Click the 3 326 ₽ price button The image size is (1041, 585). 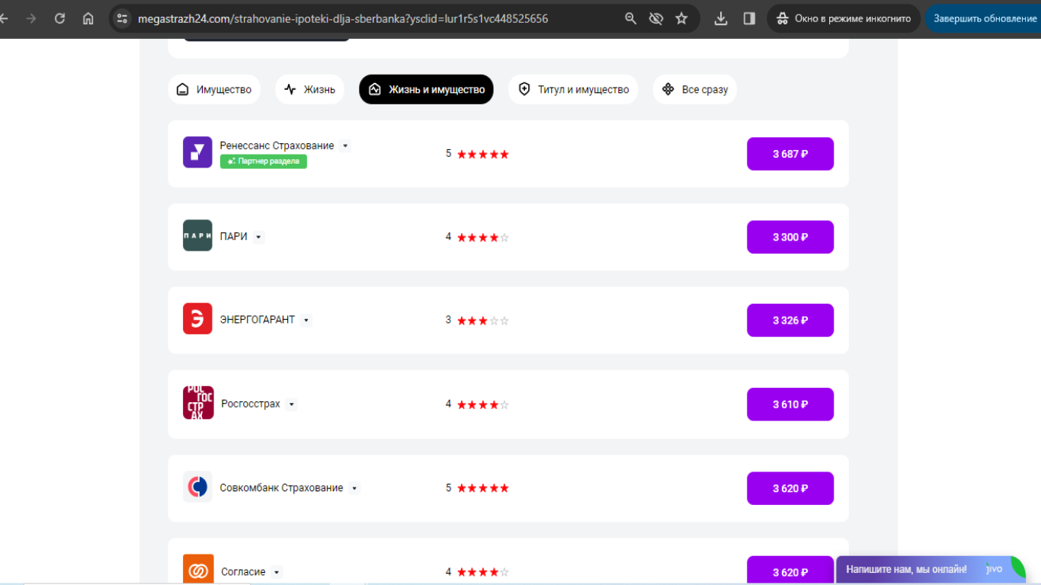[790, 320]
